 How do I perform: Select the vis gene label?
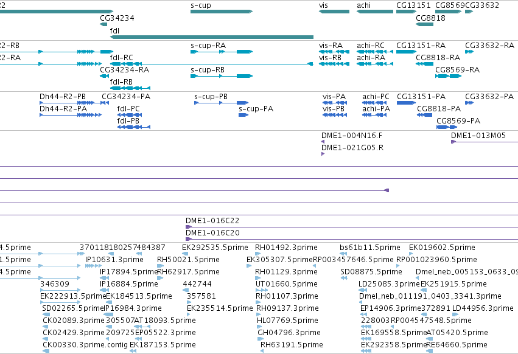click(323, 5)
